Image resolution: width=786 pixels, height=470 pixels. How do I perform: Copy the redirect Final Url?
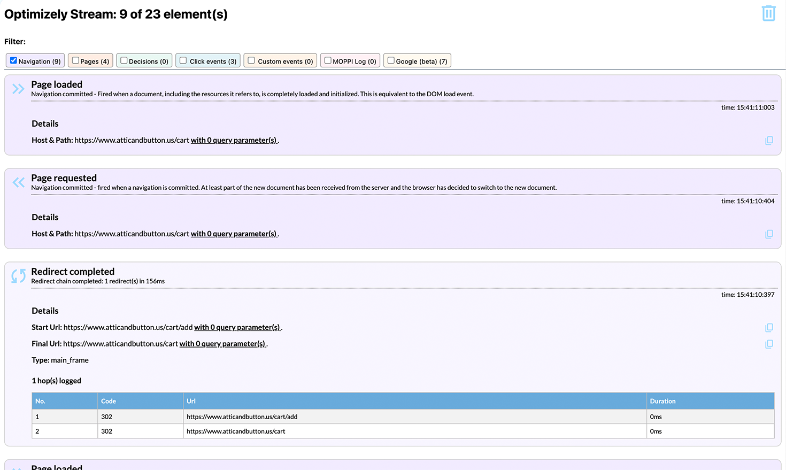tap(769, 344)
